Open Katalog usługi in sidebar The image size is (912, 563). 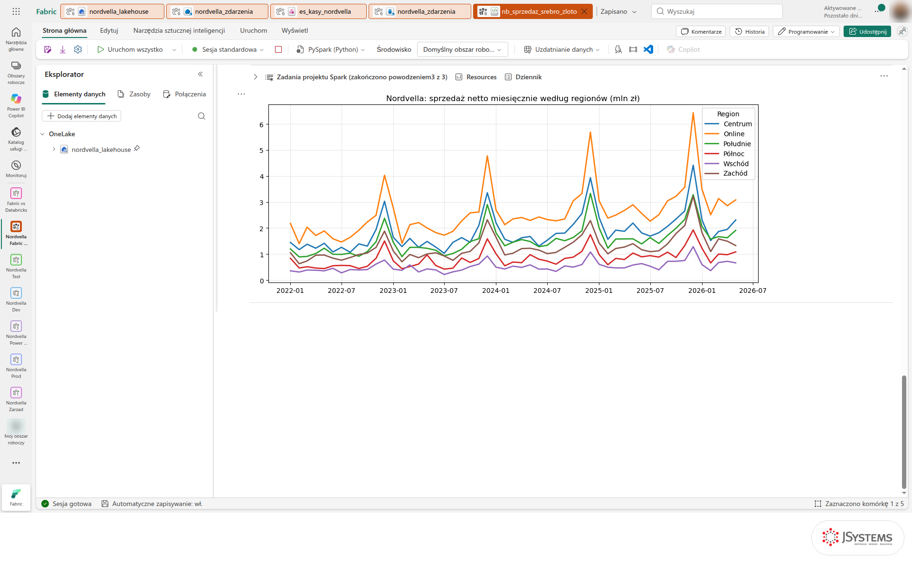click(x=16, y=138)
